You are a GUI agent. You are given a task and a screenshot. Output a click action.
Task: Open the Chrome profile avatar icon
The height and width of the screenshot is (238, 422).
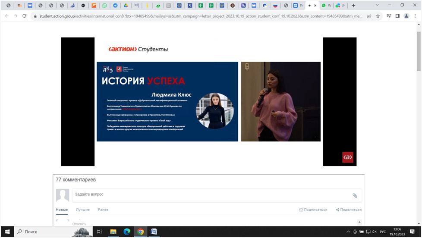pos(406,16)
